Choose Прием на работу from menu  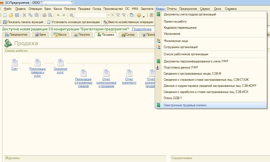click(211, 22)
